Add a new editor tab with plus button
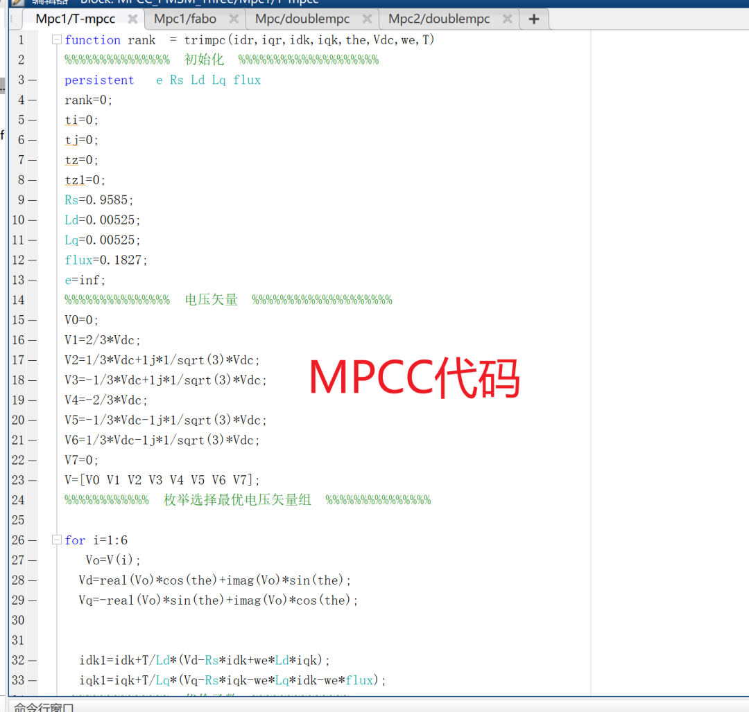 click(x=534, y=19)
